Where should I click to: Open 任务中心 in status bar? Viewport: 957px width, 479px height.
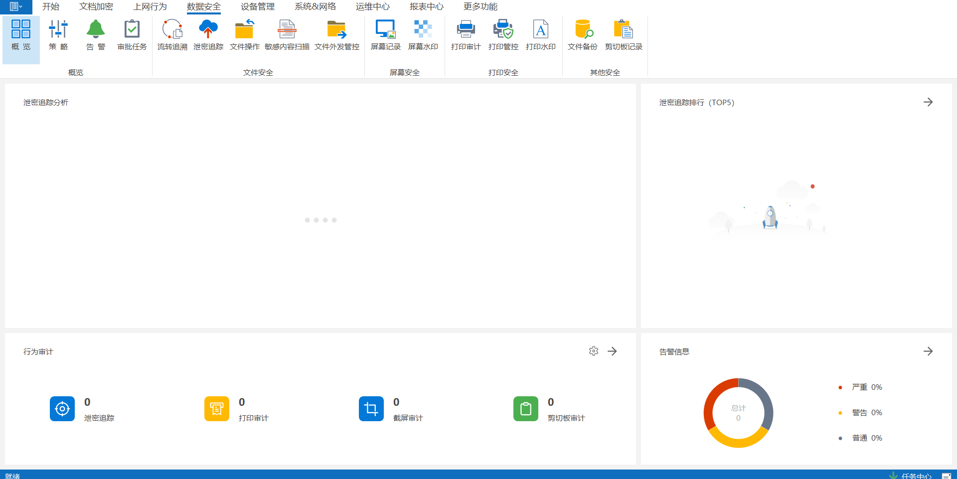click(911, 476)
